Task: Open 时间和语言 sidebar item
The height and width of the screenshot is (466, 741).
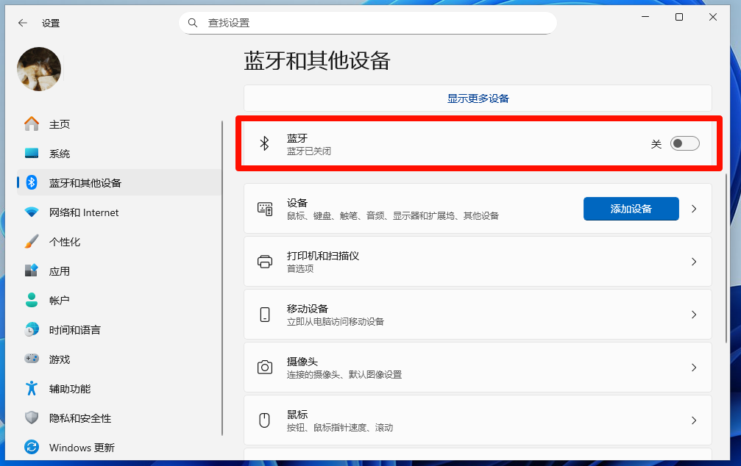Action: [119, 329]
